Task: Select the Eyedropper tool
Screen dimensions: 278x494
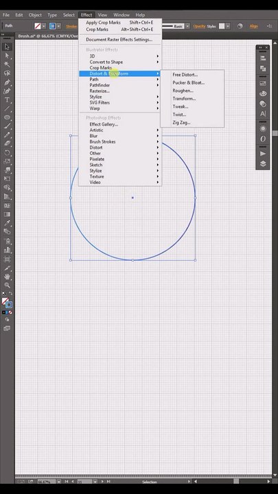Action: pos(7,223)
